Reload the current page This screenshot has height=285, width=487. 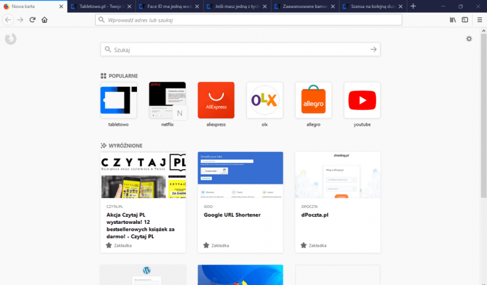point(32,20)
